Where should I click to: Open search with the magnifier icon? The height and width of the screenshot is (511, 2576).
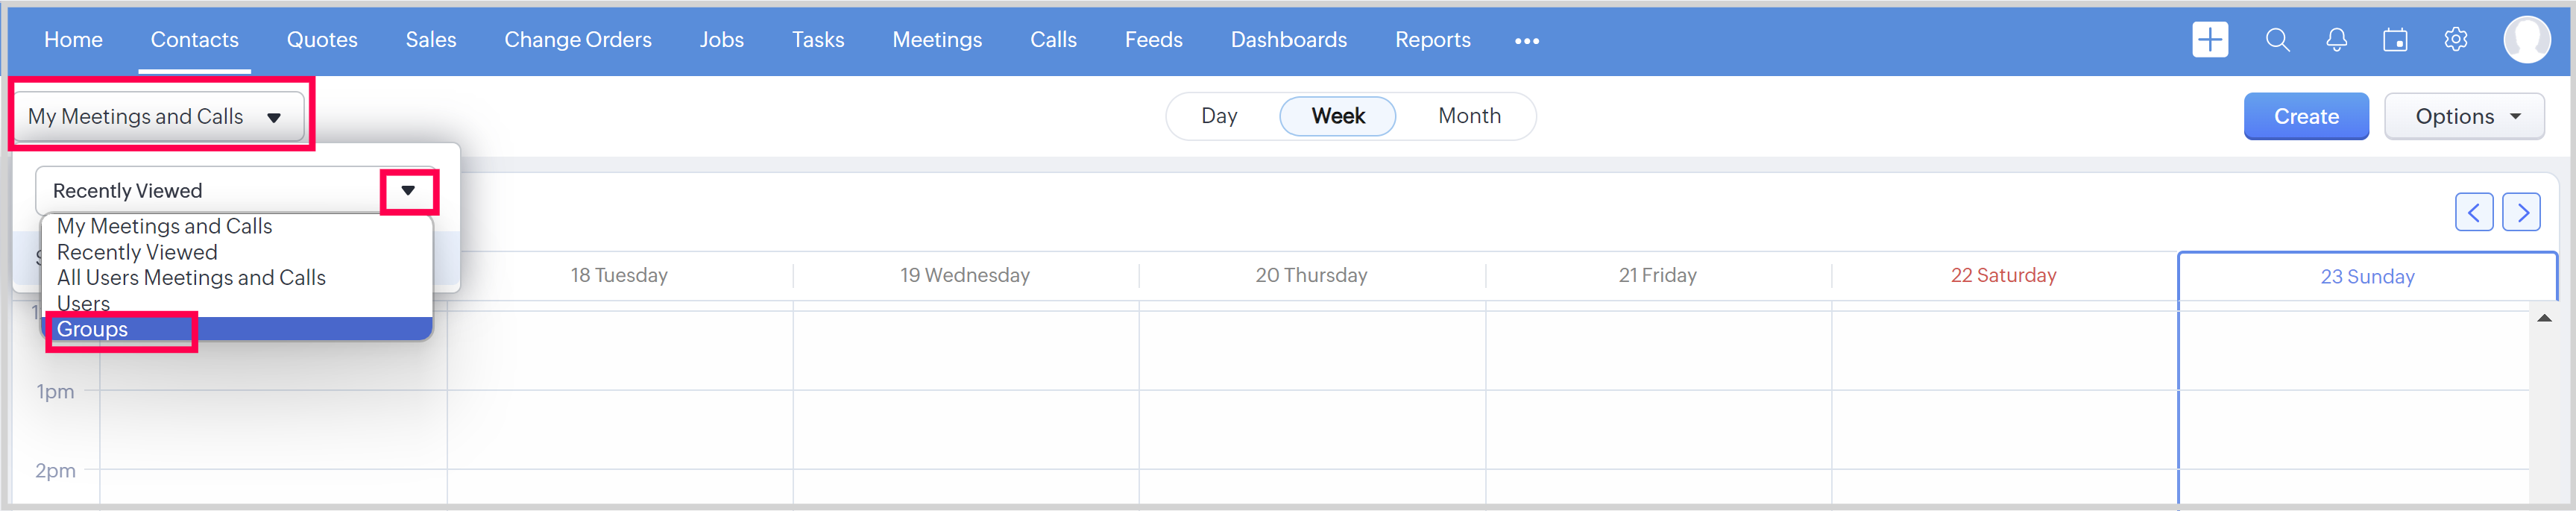pyautogui.click(x=2277, y=40)
